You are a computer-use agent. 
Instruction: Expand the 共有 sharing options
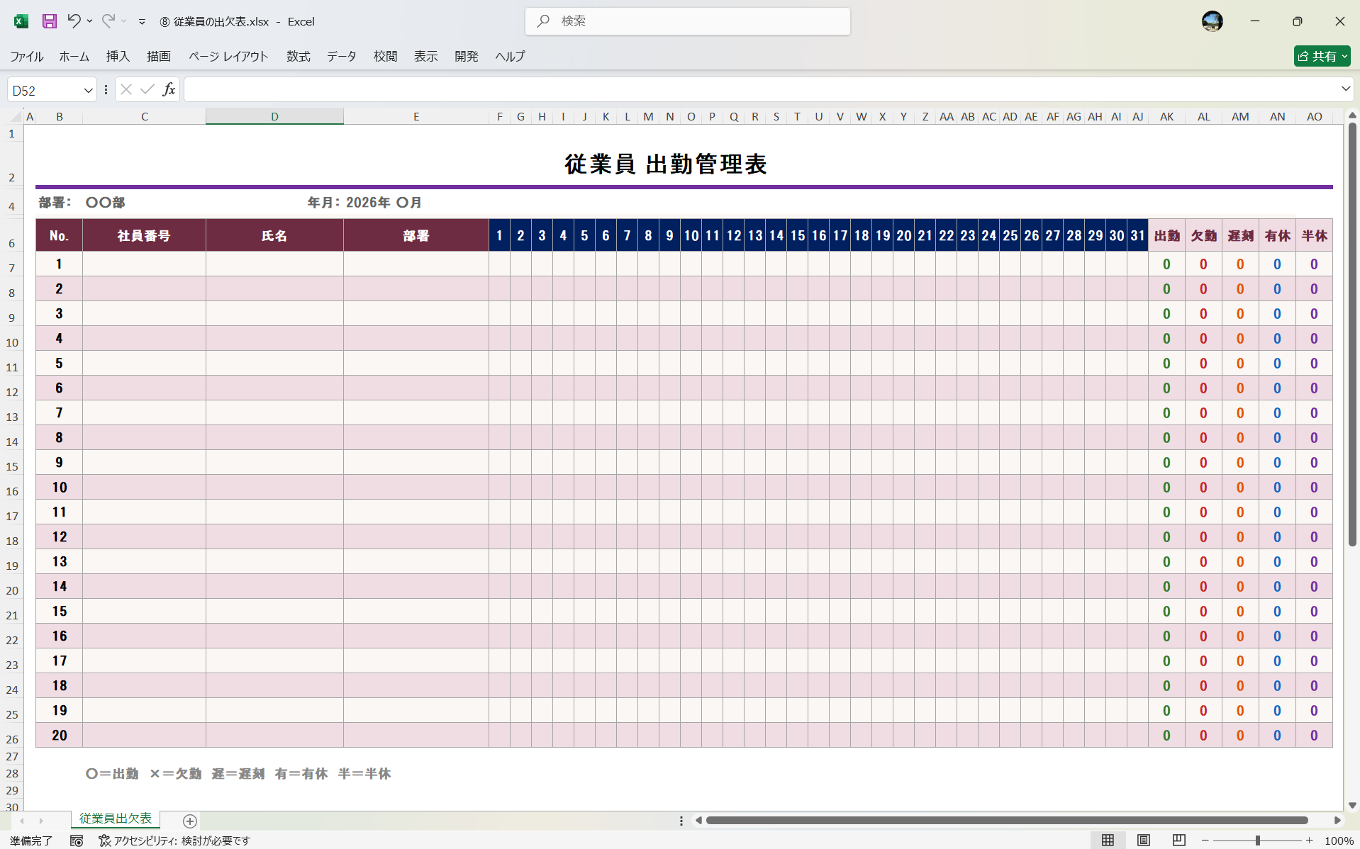1346,55
